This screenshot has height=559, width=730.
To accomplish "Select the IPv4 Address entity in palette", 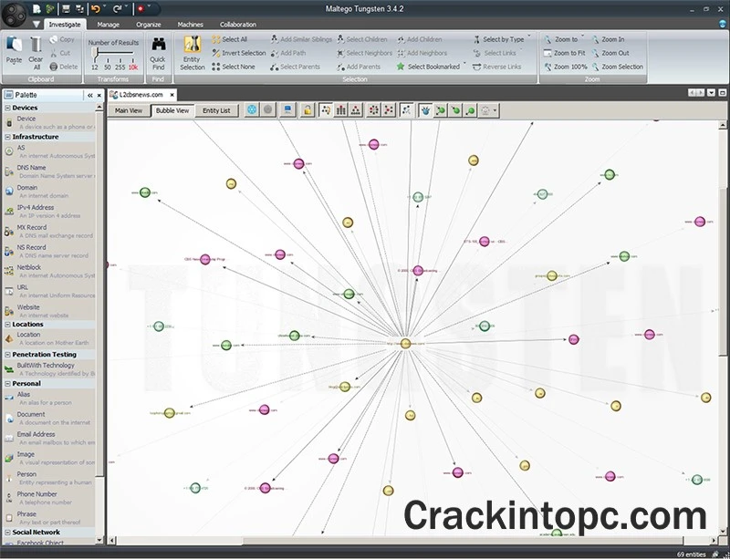I will [x=50, y=212].
